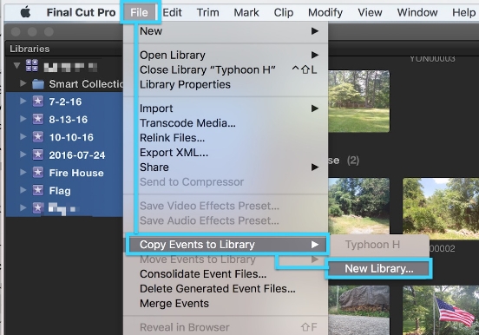
Task: Select the Smart Collections folder icon
Action: coord(38,84)
